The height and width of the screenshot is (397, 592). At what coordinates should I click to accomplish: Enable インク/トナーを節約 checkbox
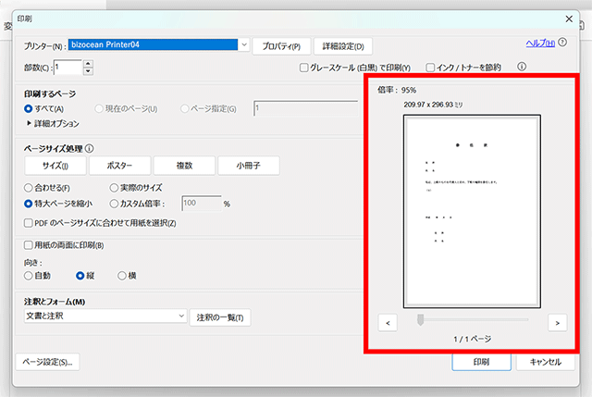click(x=430, y=68)
